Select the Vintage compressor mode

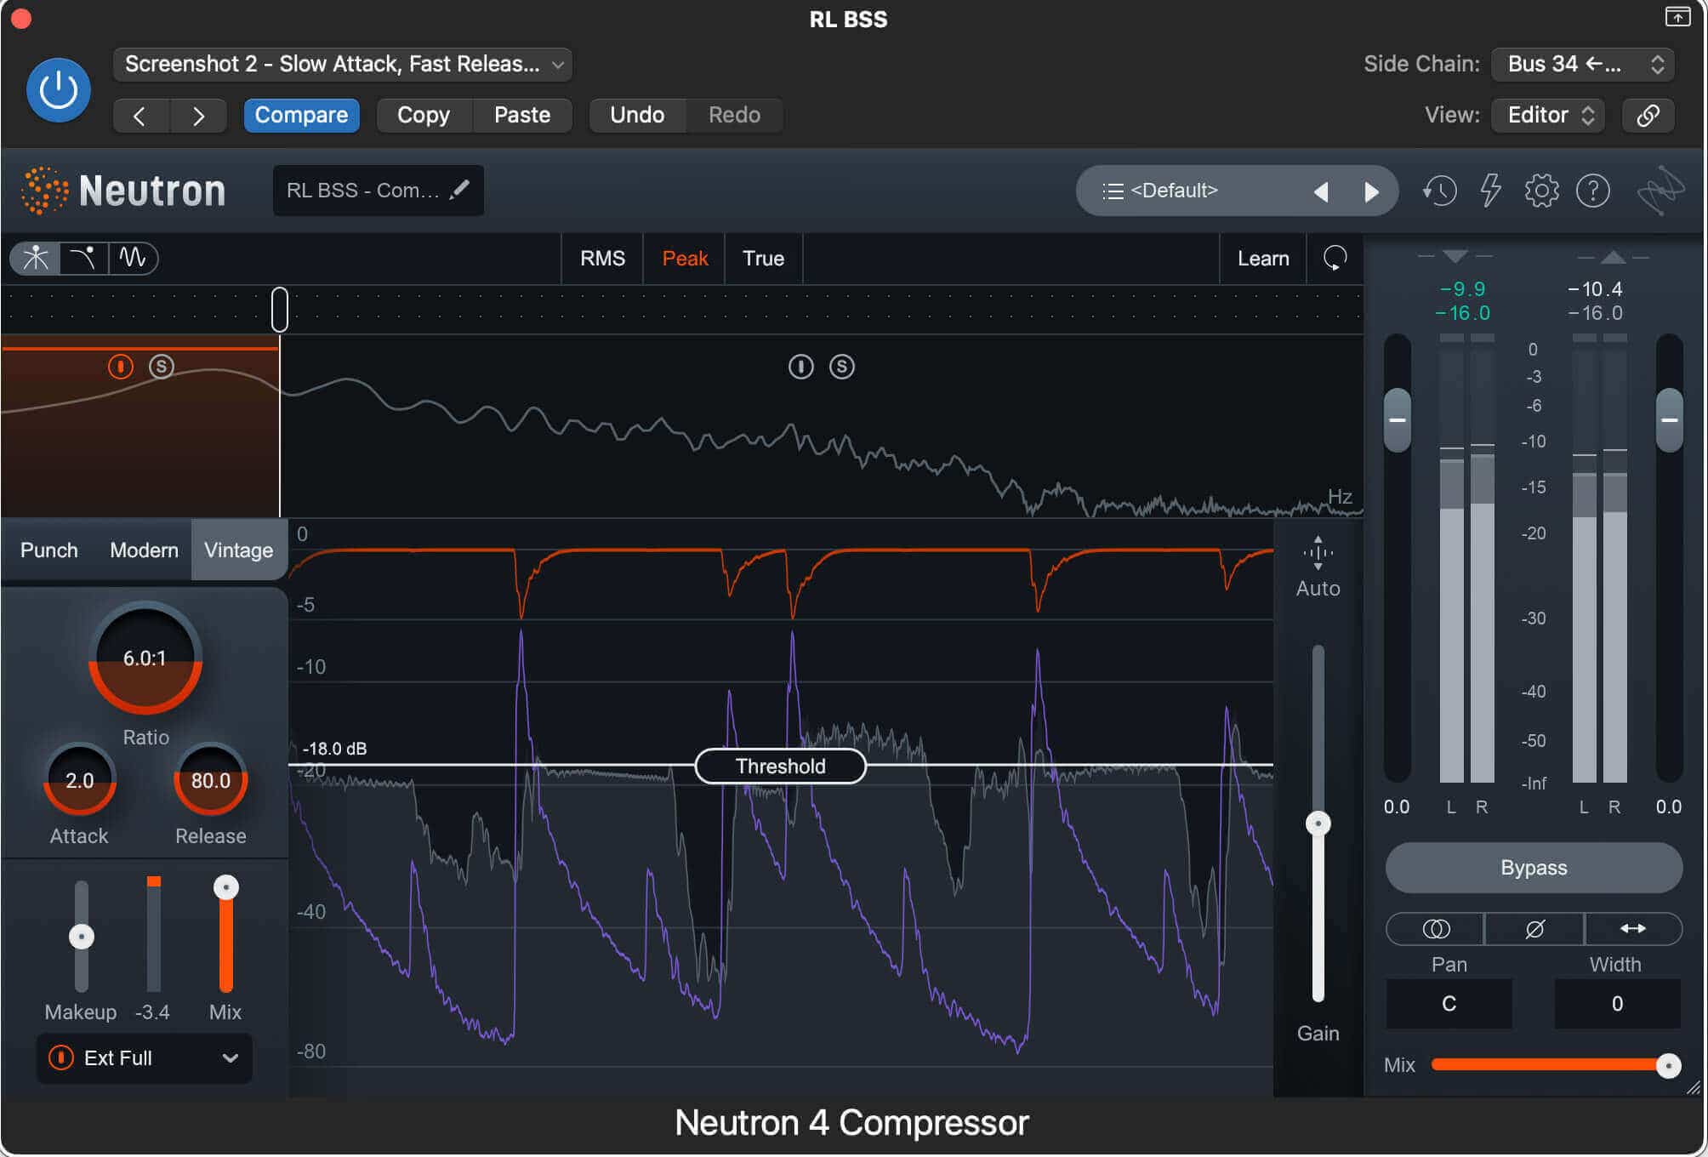pos(239,550)
